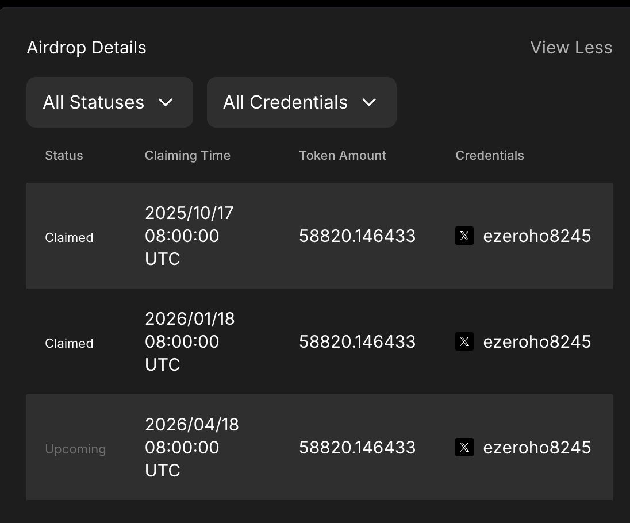Click the Claimed status for 2025/10/17
Viewport: 630px width, 523px height.
69,237
